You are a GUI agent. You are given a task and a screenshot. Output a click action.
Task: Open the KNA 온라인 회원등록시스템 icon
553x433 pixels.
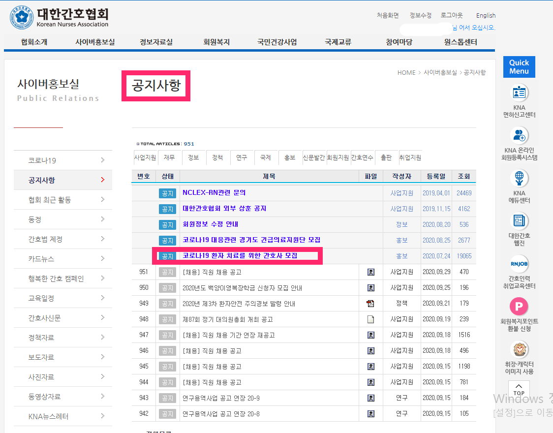tap(519, 135)
